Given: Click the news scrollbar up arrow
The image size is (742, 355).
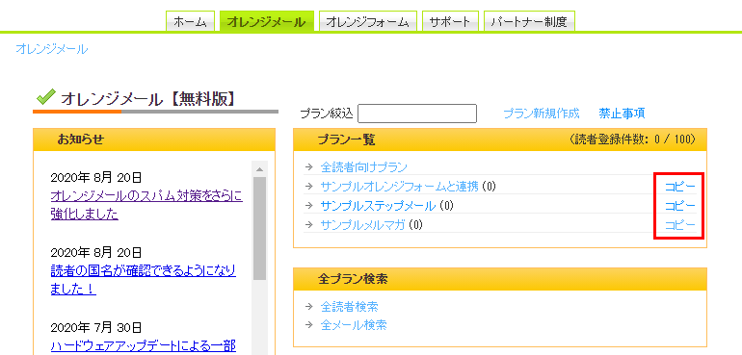Looking at the screenshot, I should (260, 168).
